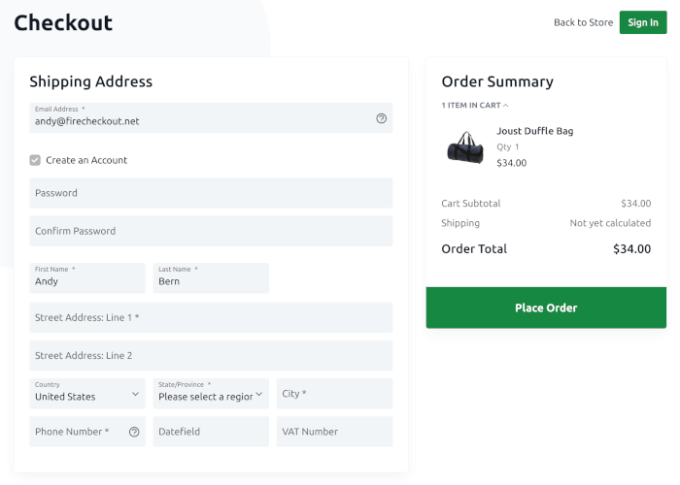Open the State/Province dropdown
680x485 pixels.
211,393
